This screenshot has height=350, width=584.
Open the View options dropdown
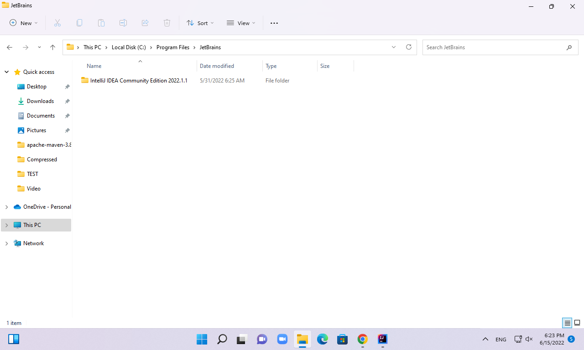coord(241,23)
